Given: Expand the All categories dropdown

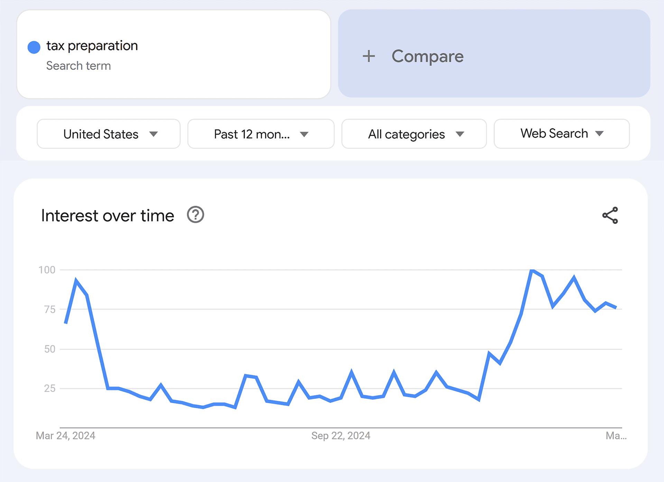Looking at the screenshot, I should click(x=414, y=134).
